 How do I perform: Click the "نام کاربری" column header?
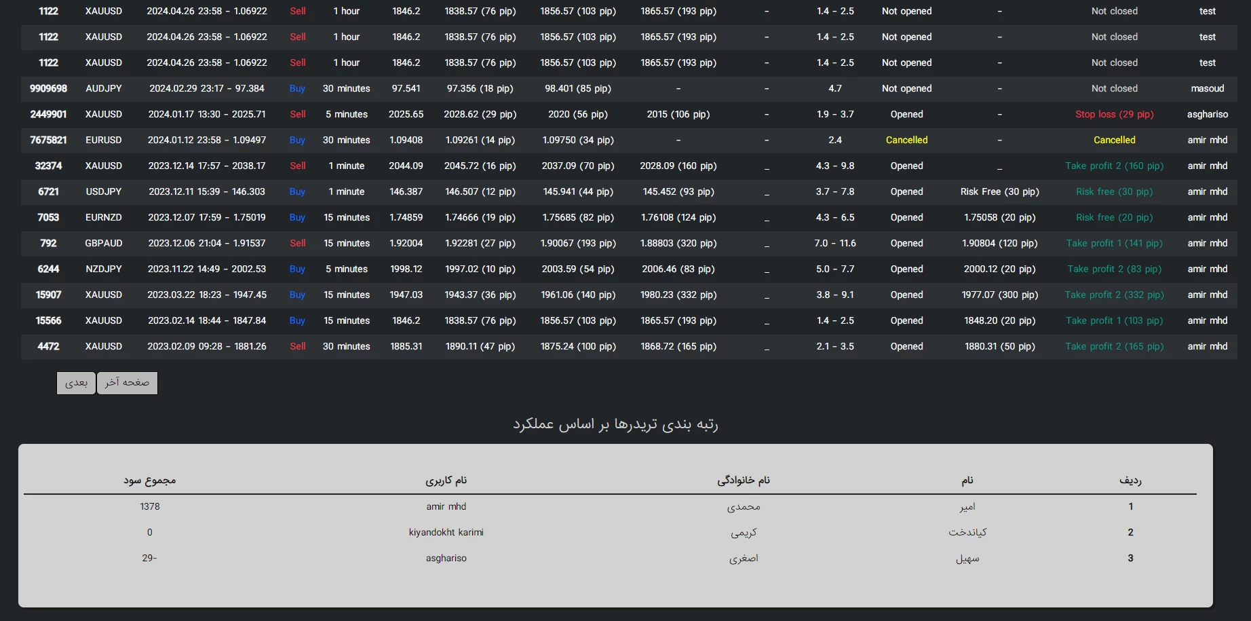click(446, 481)
